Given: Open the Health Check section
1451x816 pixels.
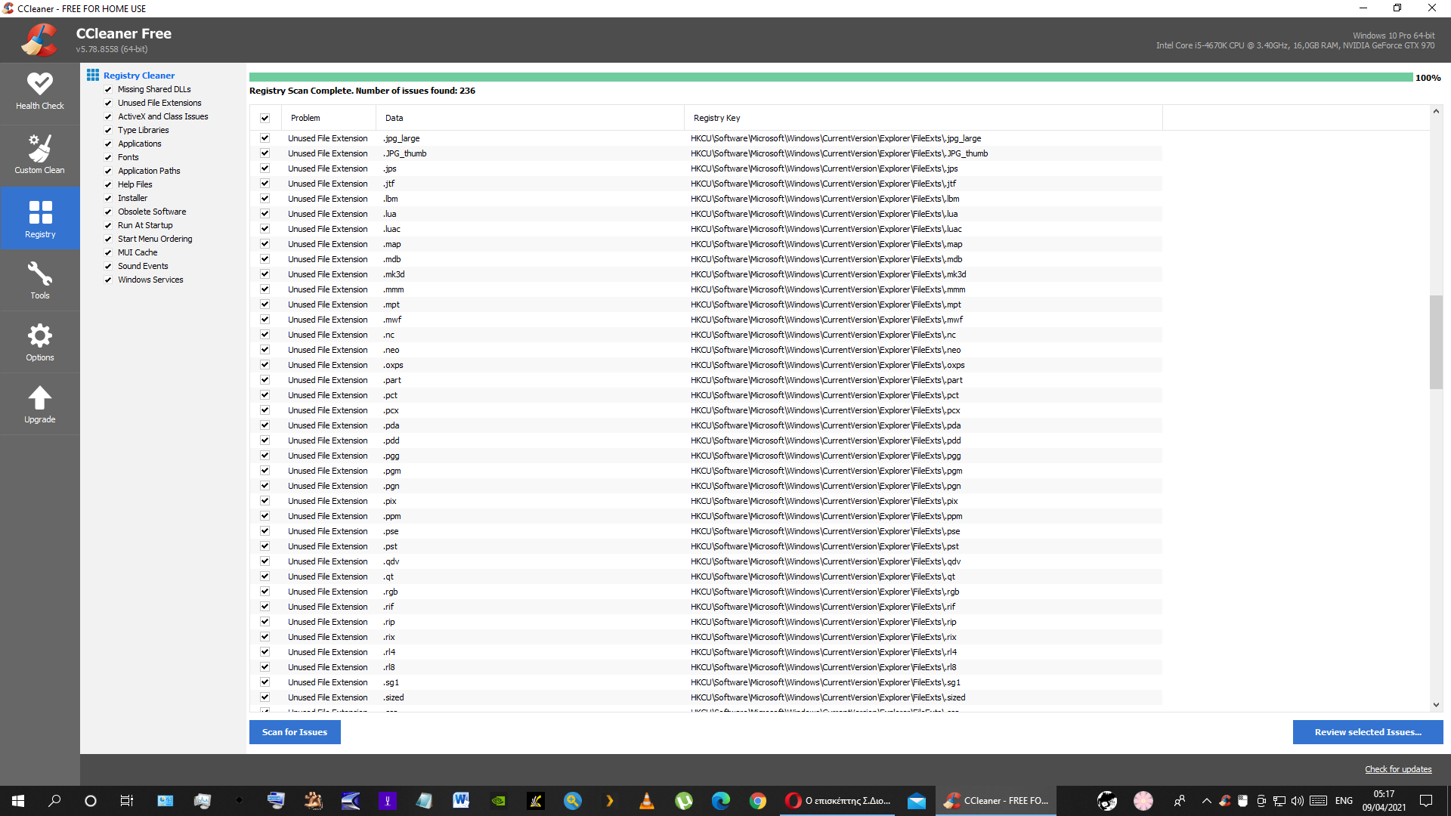Looking at the screenshot, I should [x=40, y=92].
